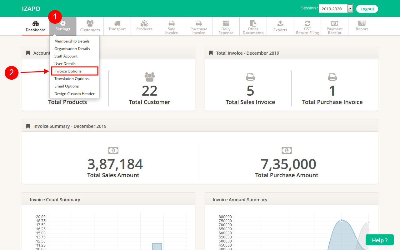
Task: Click the Daily Expense icon
Action: pos(226,23)
